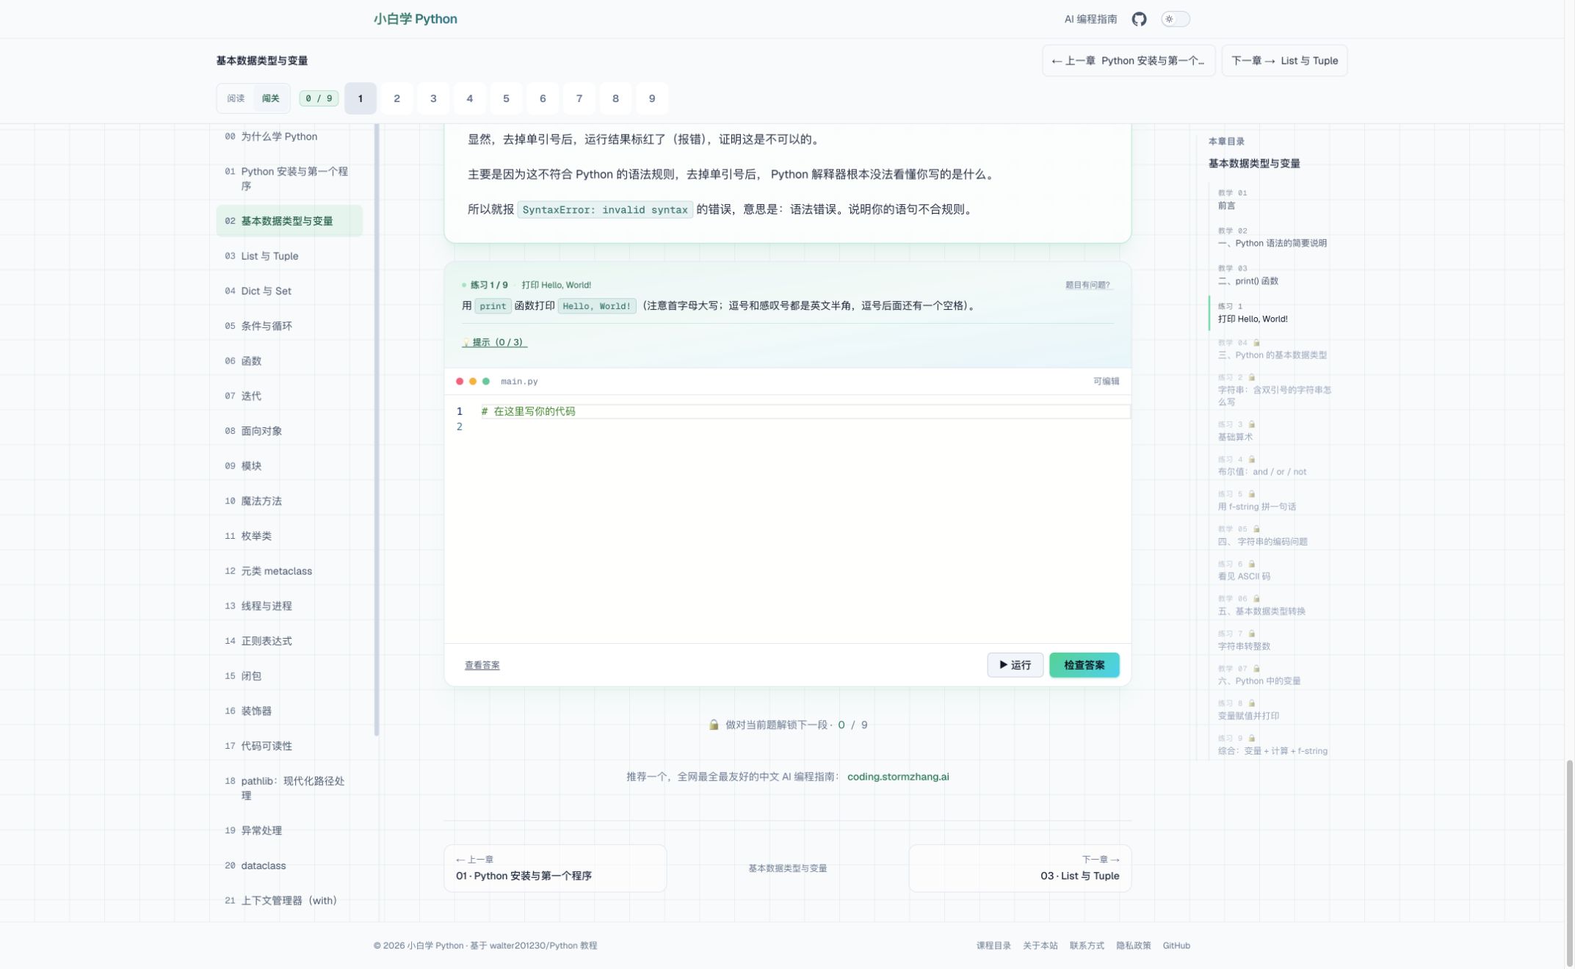Select 06 函数 chapter in sidebar
1575x969 pixels.
point(289,361)
